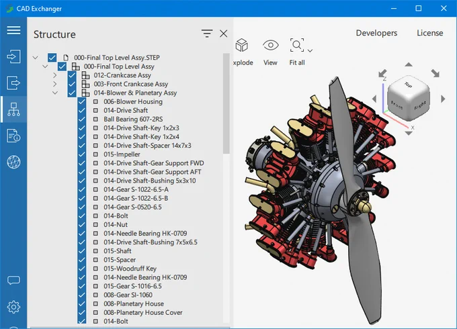
Task: Select 014-Gear S-1022-6.5-A row
Action: click(x=136, y=189)
